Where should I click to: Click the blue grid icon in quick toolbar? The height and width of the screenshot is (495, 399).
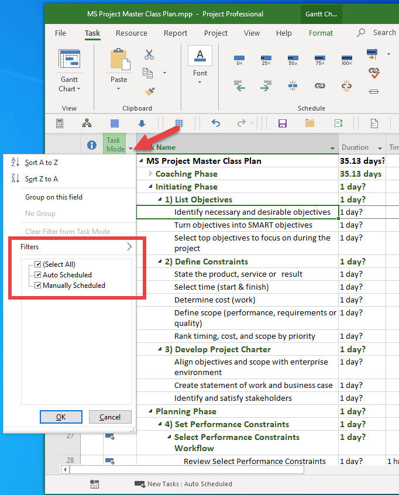179,123
